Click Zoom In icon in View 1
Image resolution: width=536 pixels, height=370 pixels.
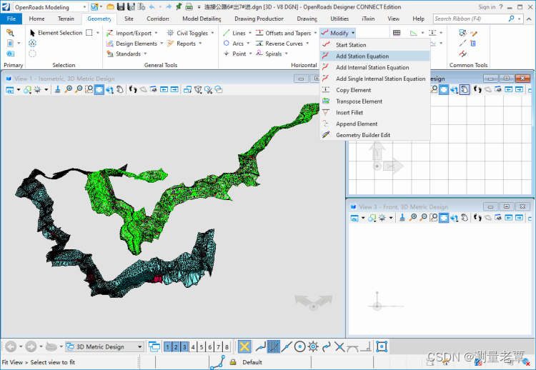pos(69,89)
